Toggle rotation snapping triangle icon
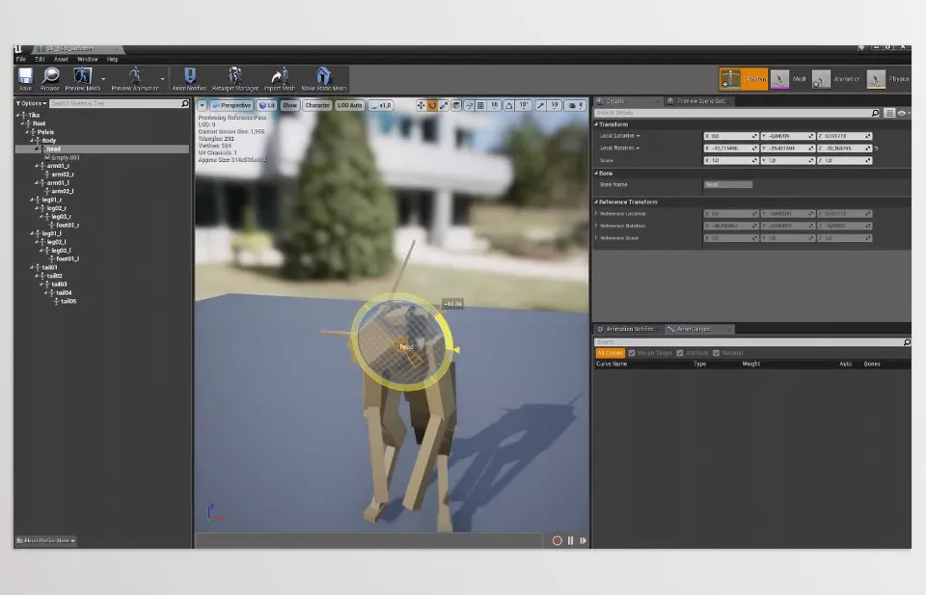Screen dimensions: 926x595 [x=508, y=105]
